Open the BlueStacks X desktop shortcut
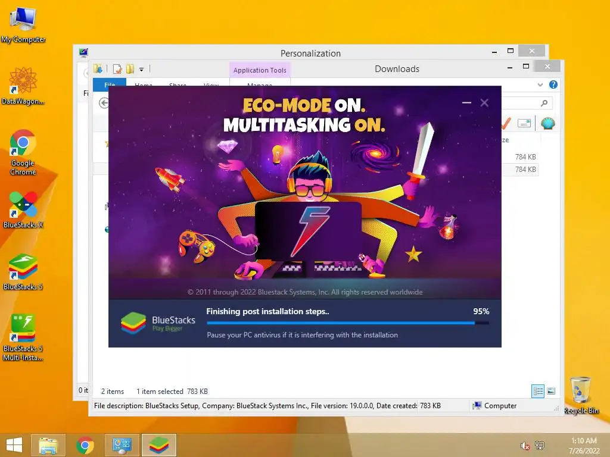Screen dimensions: 610x457 [23, 210]
